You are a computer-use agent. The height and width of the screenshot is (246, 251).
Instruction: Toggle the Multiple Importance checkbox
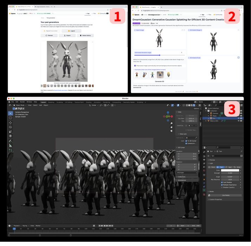[222, 185]
